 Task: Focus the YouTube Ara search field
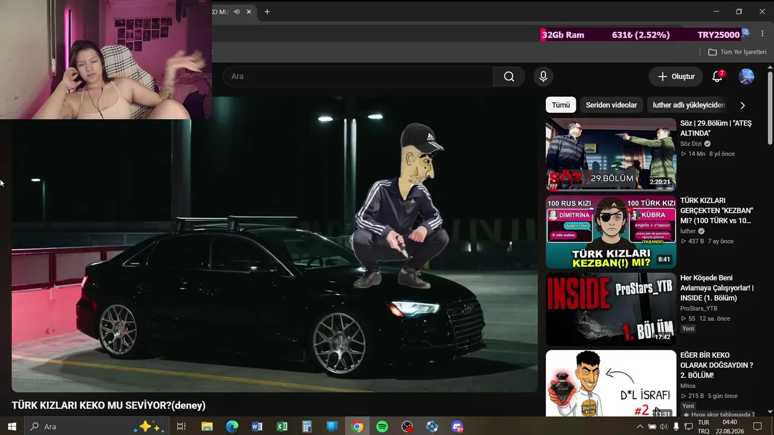pos(358,77)
